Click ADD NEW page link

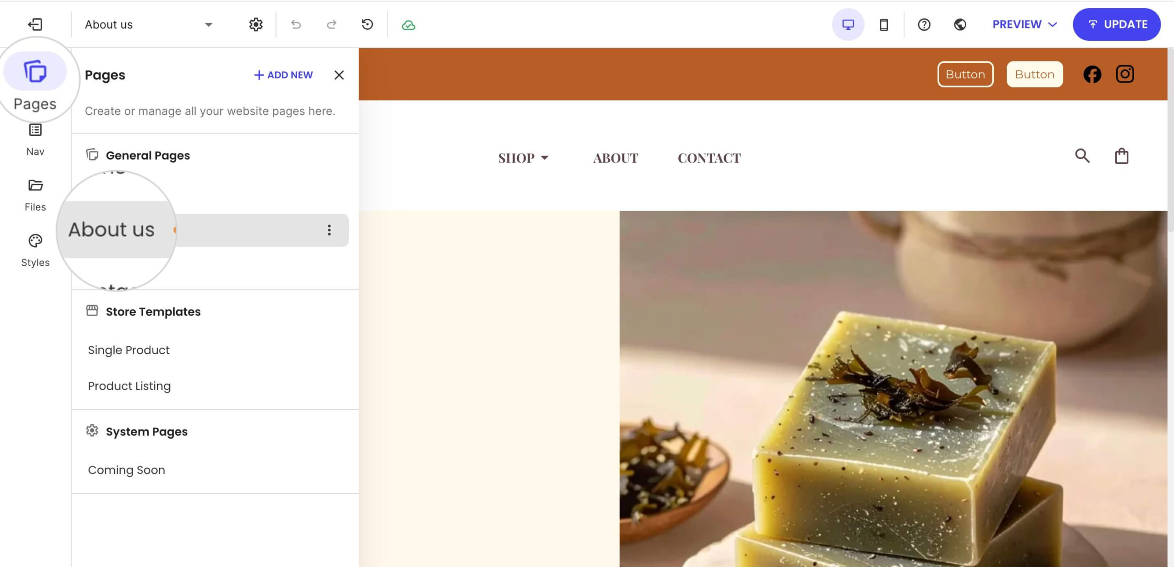click(x=283, y=75)
